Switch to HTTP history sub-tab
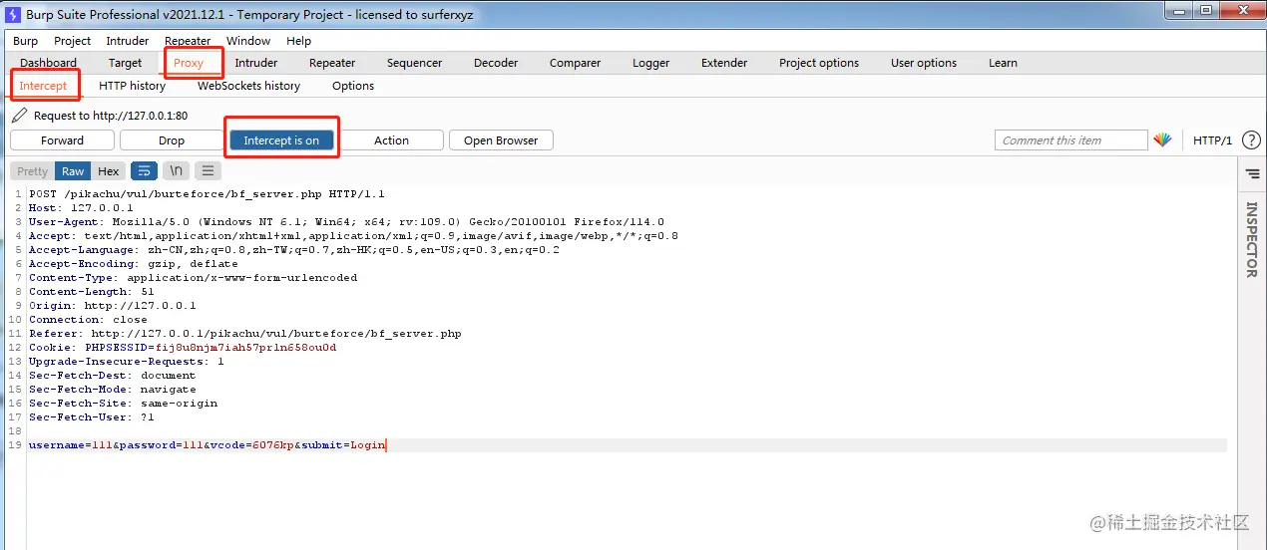The height and width of the screenshot is (550, 1267). pos(133,86)
